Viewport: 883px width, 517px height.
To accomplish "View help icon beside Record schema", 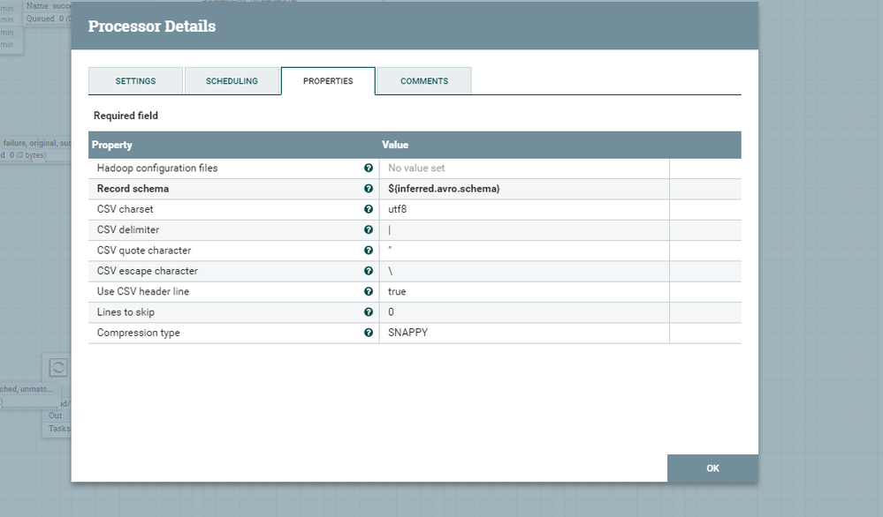I will (369, 188).
